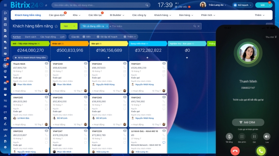Click the global search field at top
This screenshot has width=279, height=156.
[100, 5]
